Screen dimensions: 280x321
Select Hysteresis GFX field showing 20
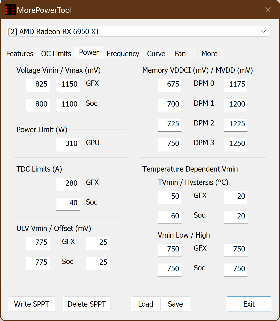click(236, 197)
